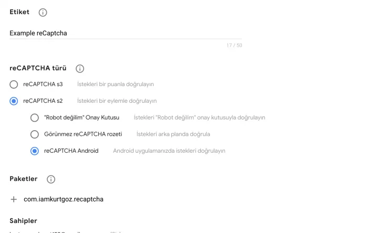
Task: Select "Android uygulamanızda istekleri doğrulayın" description
Action: 169,151
